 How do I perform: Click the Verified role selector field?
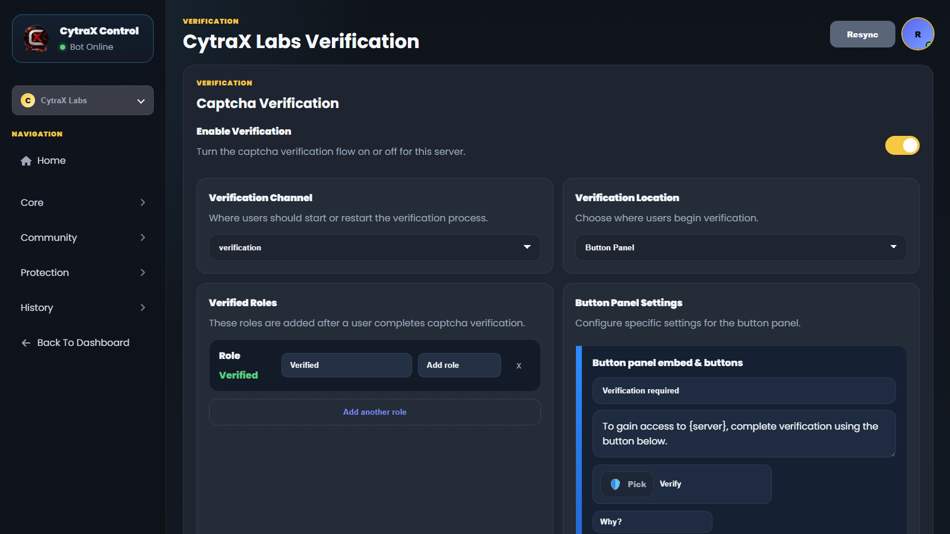(x=346, y=365)
